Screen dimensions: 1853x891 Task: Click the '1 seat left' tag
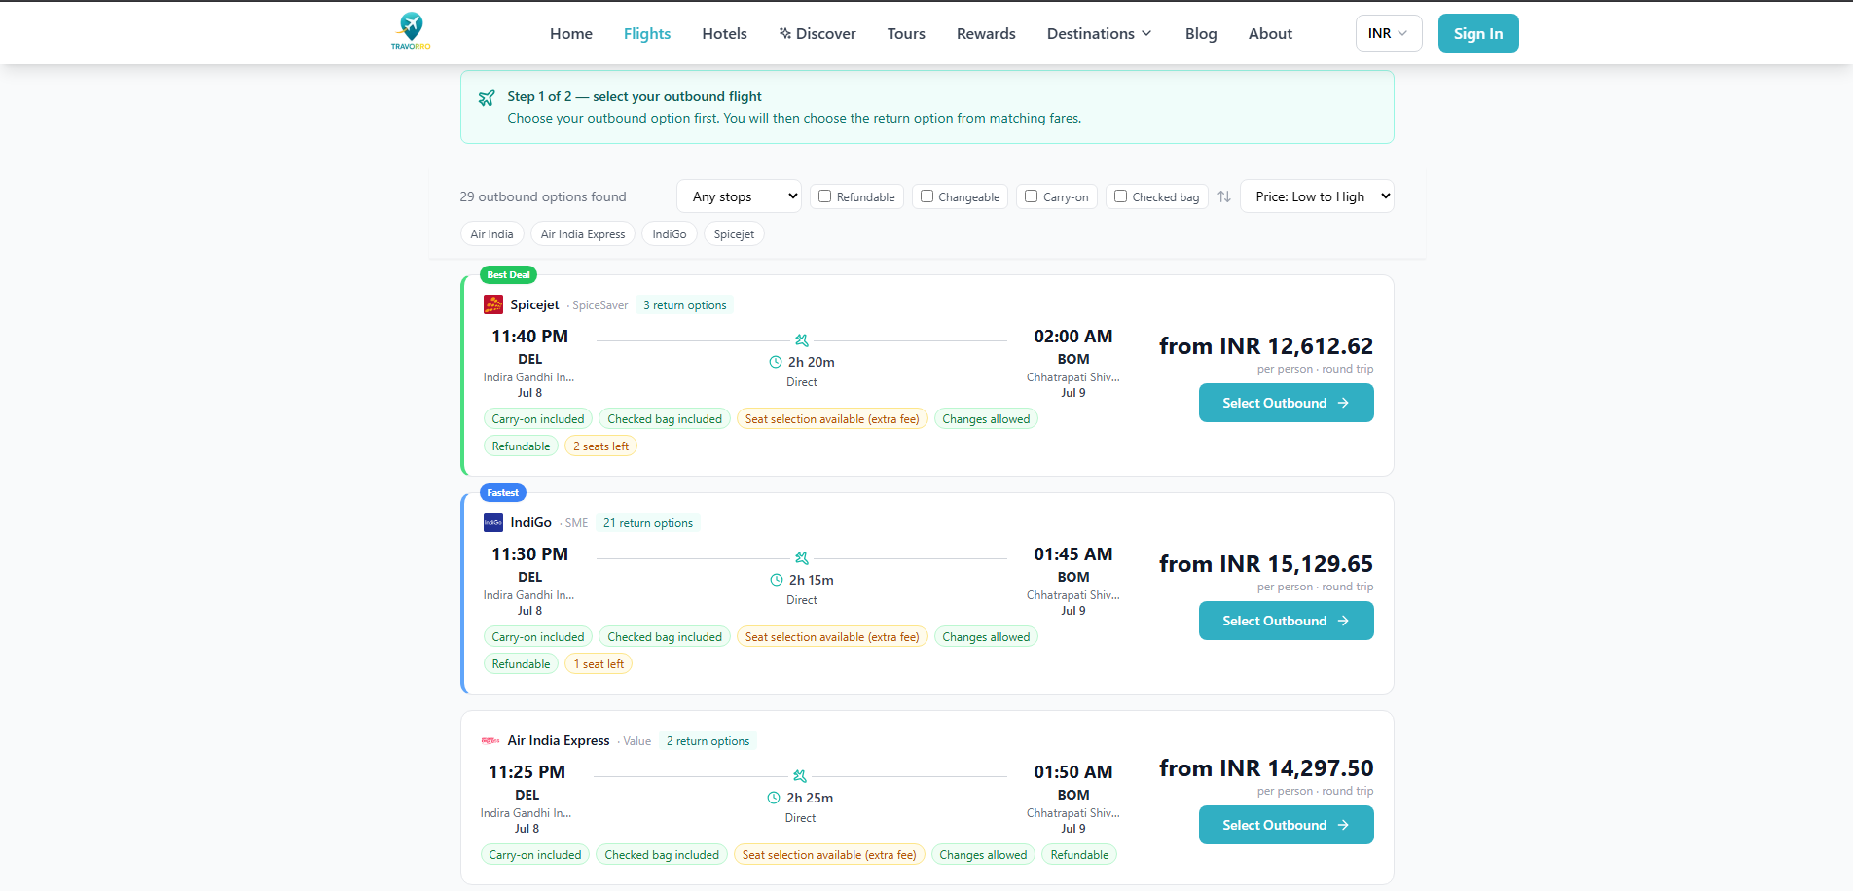(x=599, y=664)
